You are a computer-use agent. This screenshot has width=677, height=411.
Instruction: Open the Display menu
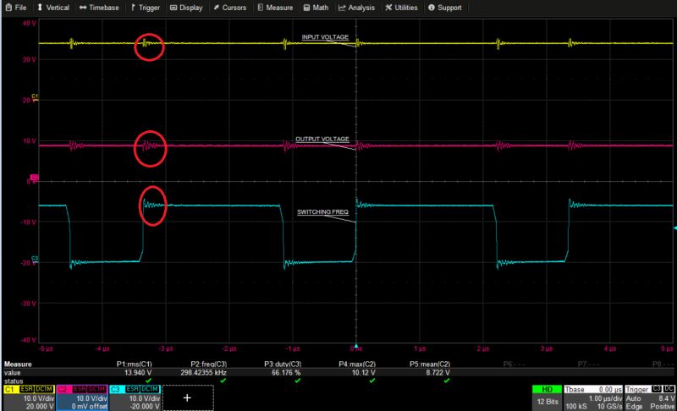[186, 8]
